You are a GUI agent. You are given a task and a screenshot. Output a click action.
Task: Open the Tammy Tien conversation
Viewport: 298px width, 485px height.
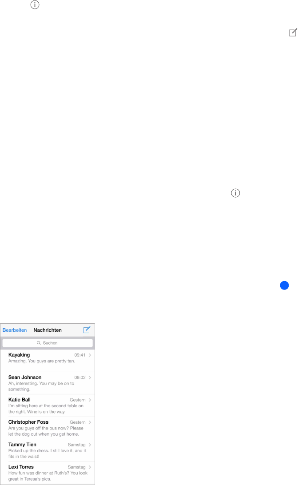coord(48,450)
